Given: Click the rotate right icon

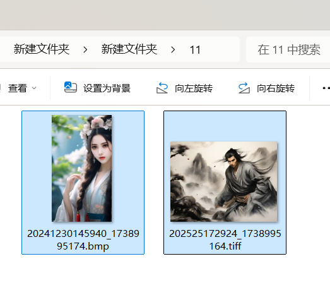Looking at the screenshot, I should pyautogui.click(x=244, y=88).
